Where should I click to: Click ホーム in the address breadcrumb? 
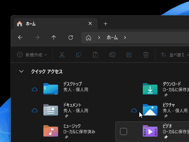point(112,38)
